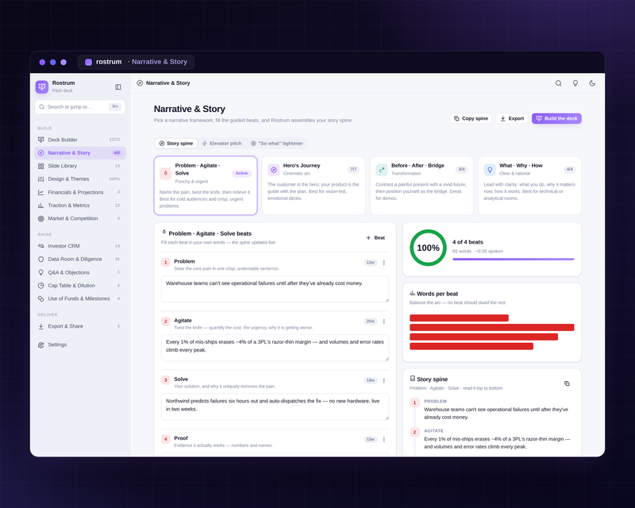
Task: Click Build the deck button
Action: coord(556,118)
